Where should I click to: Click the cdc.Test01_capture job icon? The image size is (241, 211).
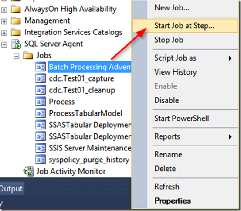[x=41, y=78]
